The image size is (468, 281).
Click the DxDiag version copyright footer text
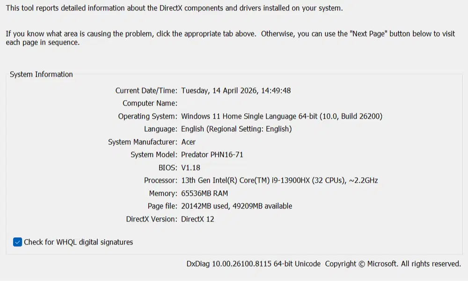point(323,264)
